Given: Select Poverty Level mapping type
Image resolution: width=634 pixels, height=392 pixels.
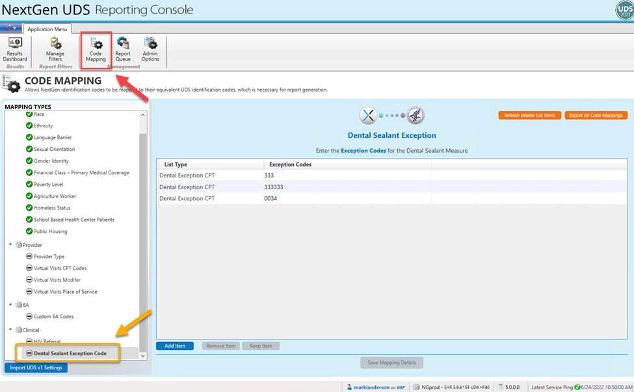Looking at the screenshot, I should [49, 184].
